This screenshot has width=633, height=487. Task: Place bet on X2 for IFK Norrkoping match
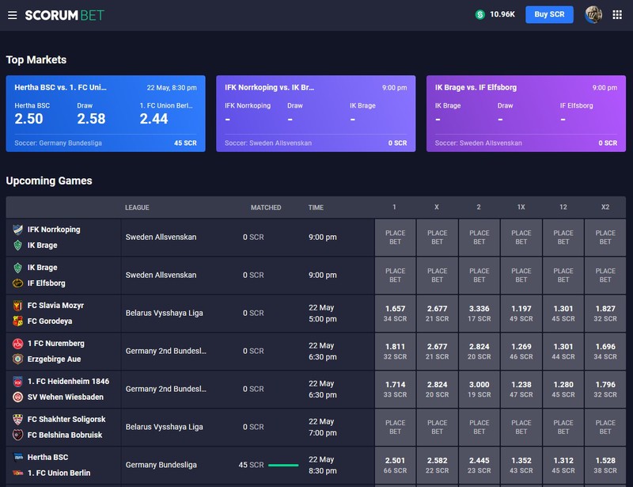click(x=605, y=238)
